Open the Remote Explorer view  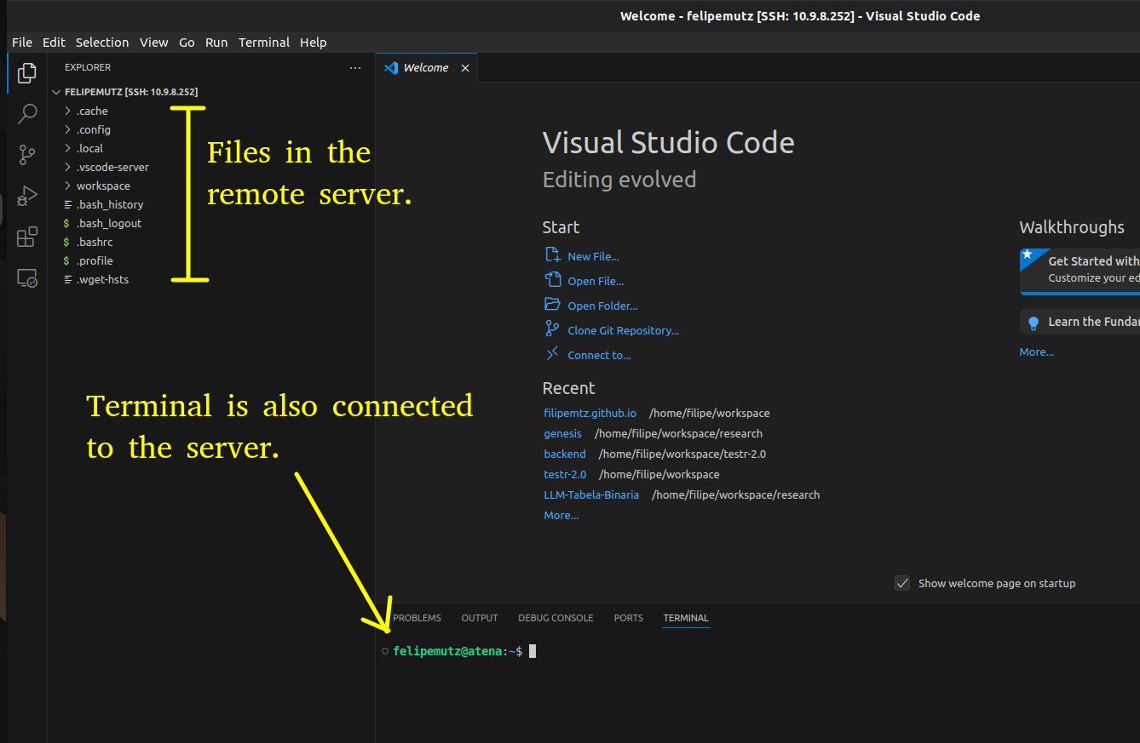click(26, 277)
